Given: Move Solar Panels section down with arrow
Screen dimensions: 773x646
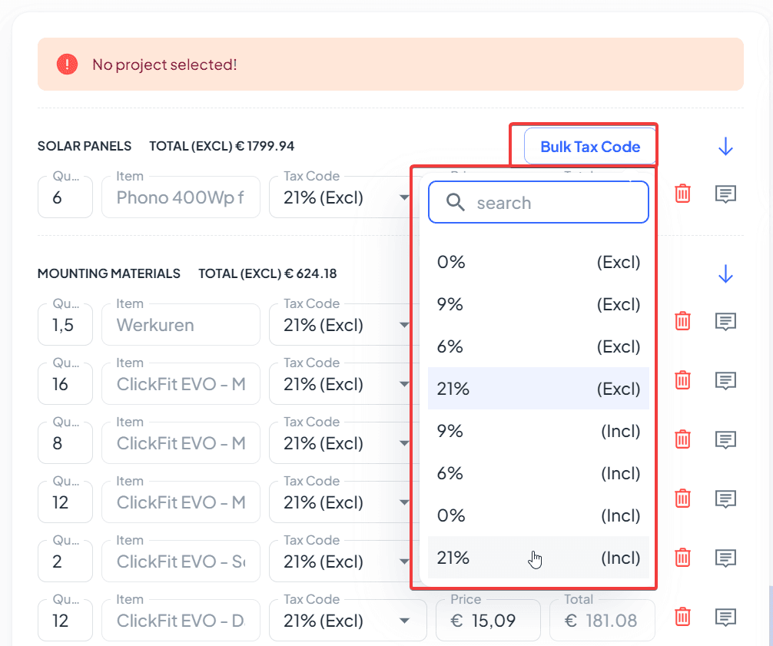Looking at the screenshot, I should click(725, 147).
